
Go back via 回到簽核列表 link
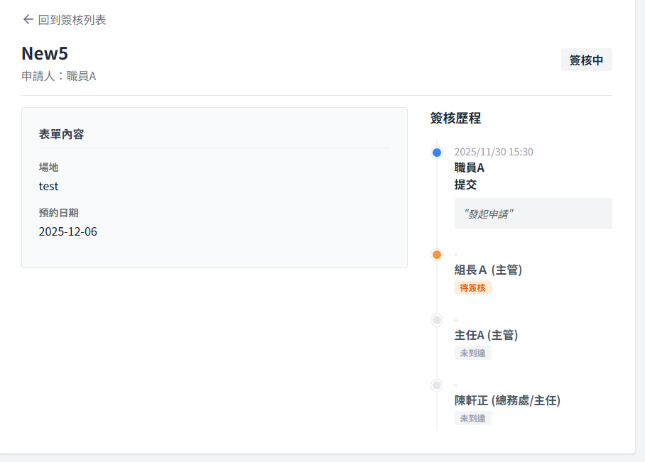tap(72, 20)
